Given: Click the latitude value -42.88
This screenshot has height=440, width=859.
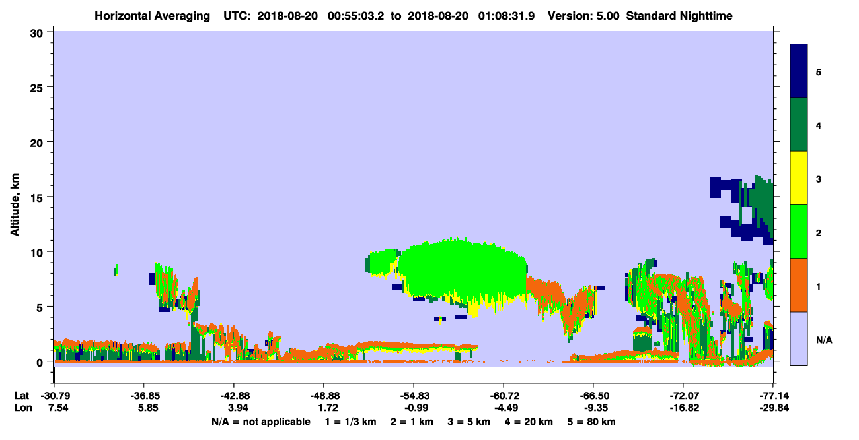Looking at the screenshot, I should (233, 396).
